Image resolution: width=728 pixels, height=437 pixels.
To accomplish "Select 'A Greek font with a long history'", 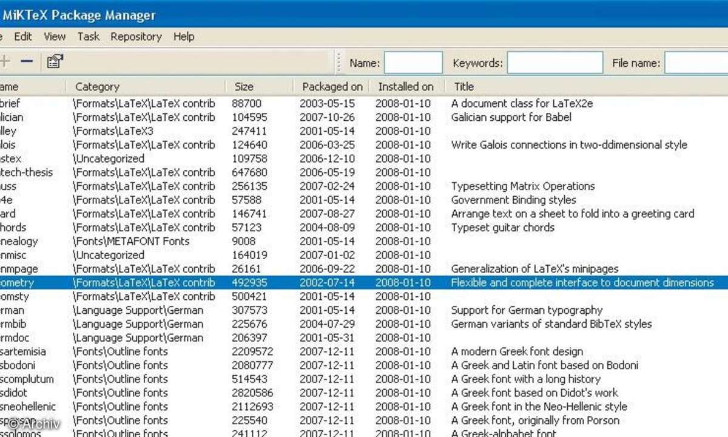I will tap(364, 379).
